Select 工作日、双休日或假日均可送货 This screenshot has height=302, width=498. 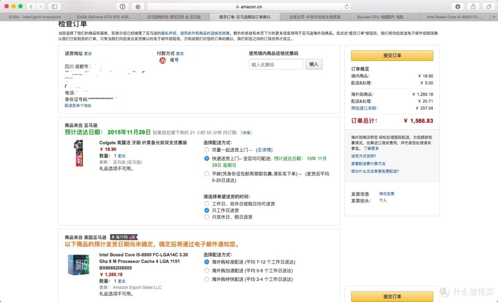(x=207, y=203)
